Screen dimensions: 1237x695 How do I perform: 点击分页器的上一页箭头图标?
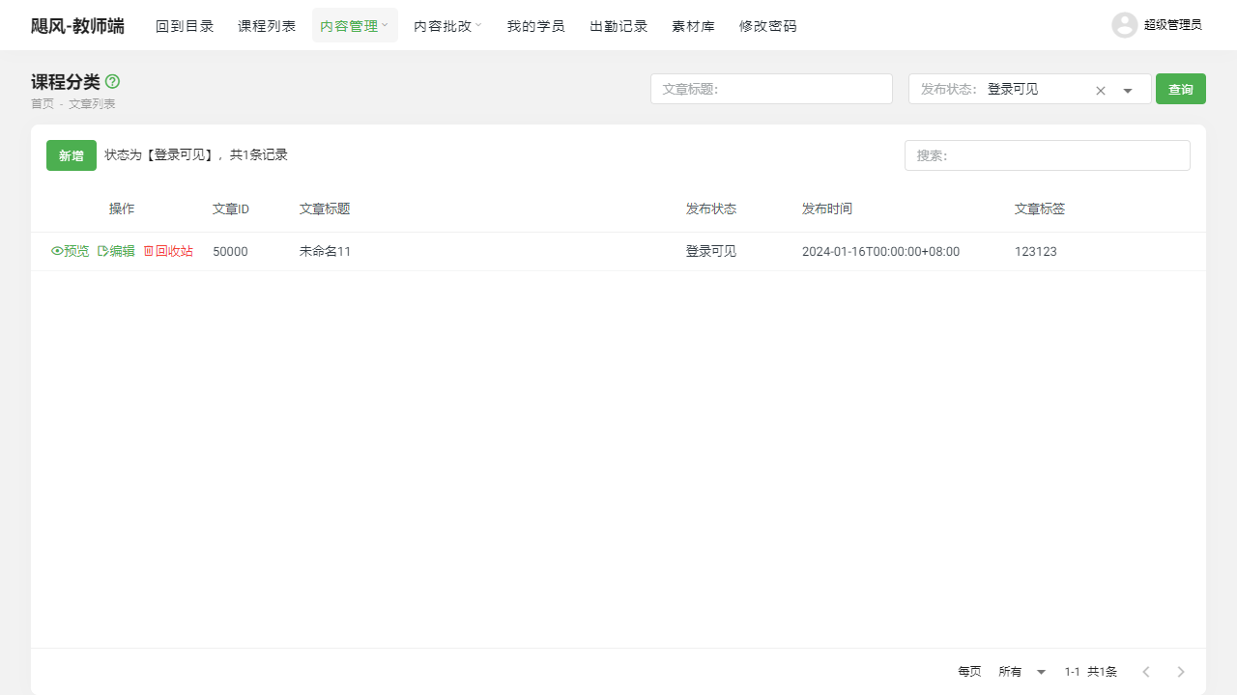(x=1146, y=671)
